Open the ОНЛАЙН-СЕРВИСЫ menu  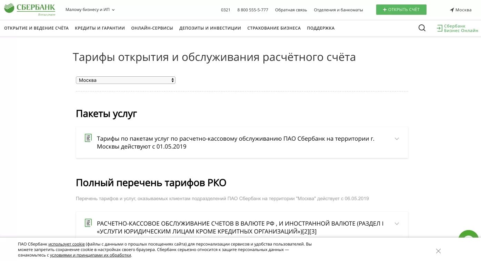coord(152,28)
